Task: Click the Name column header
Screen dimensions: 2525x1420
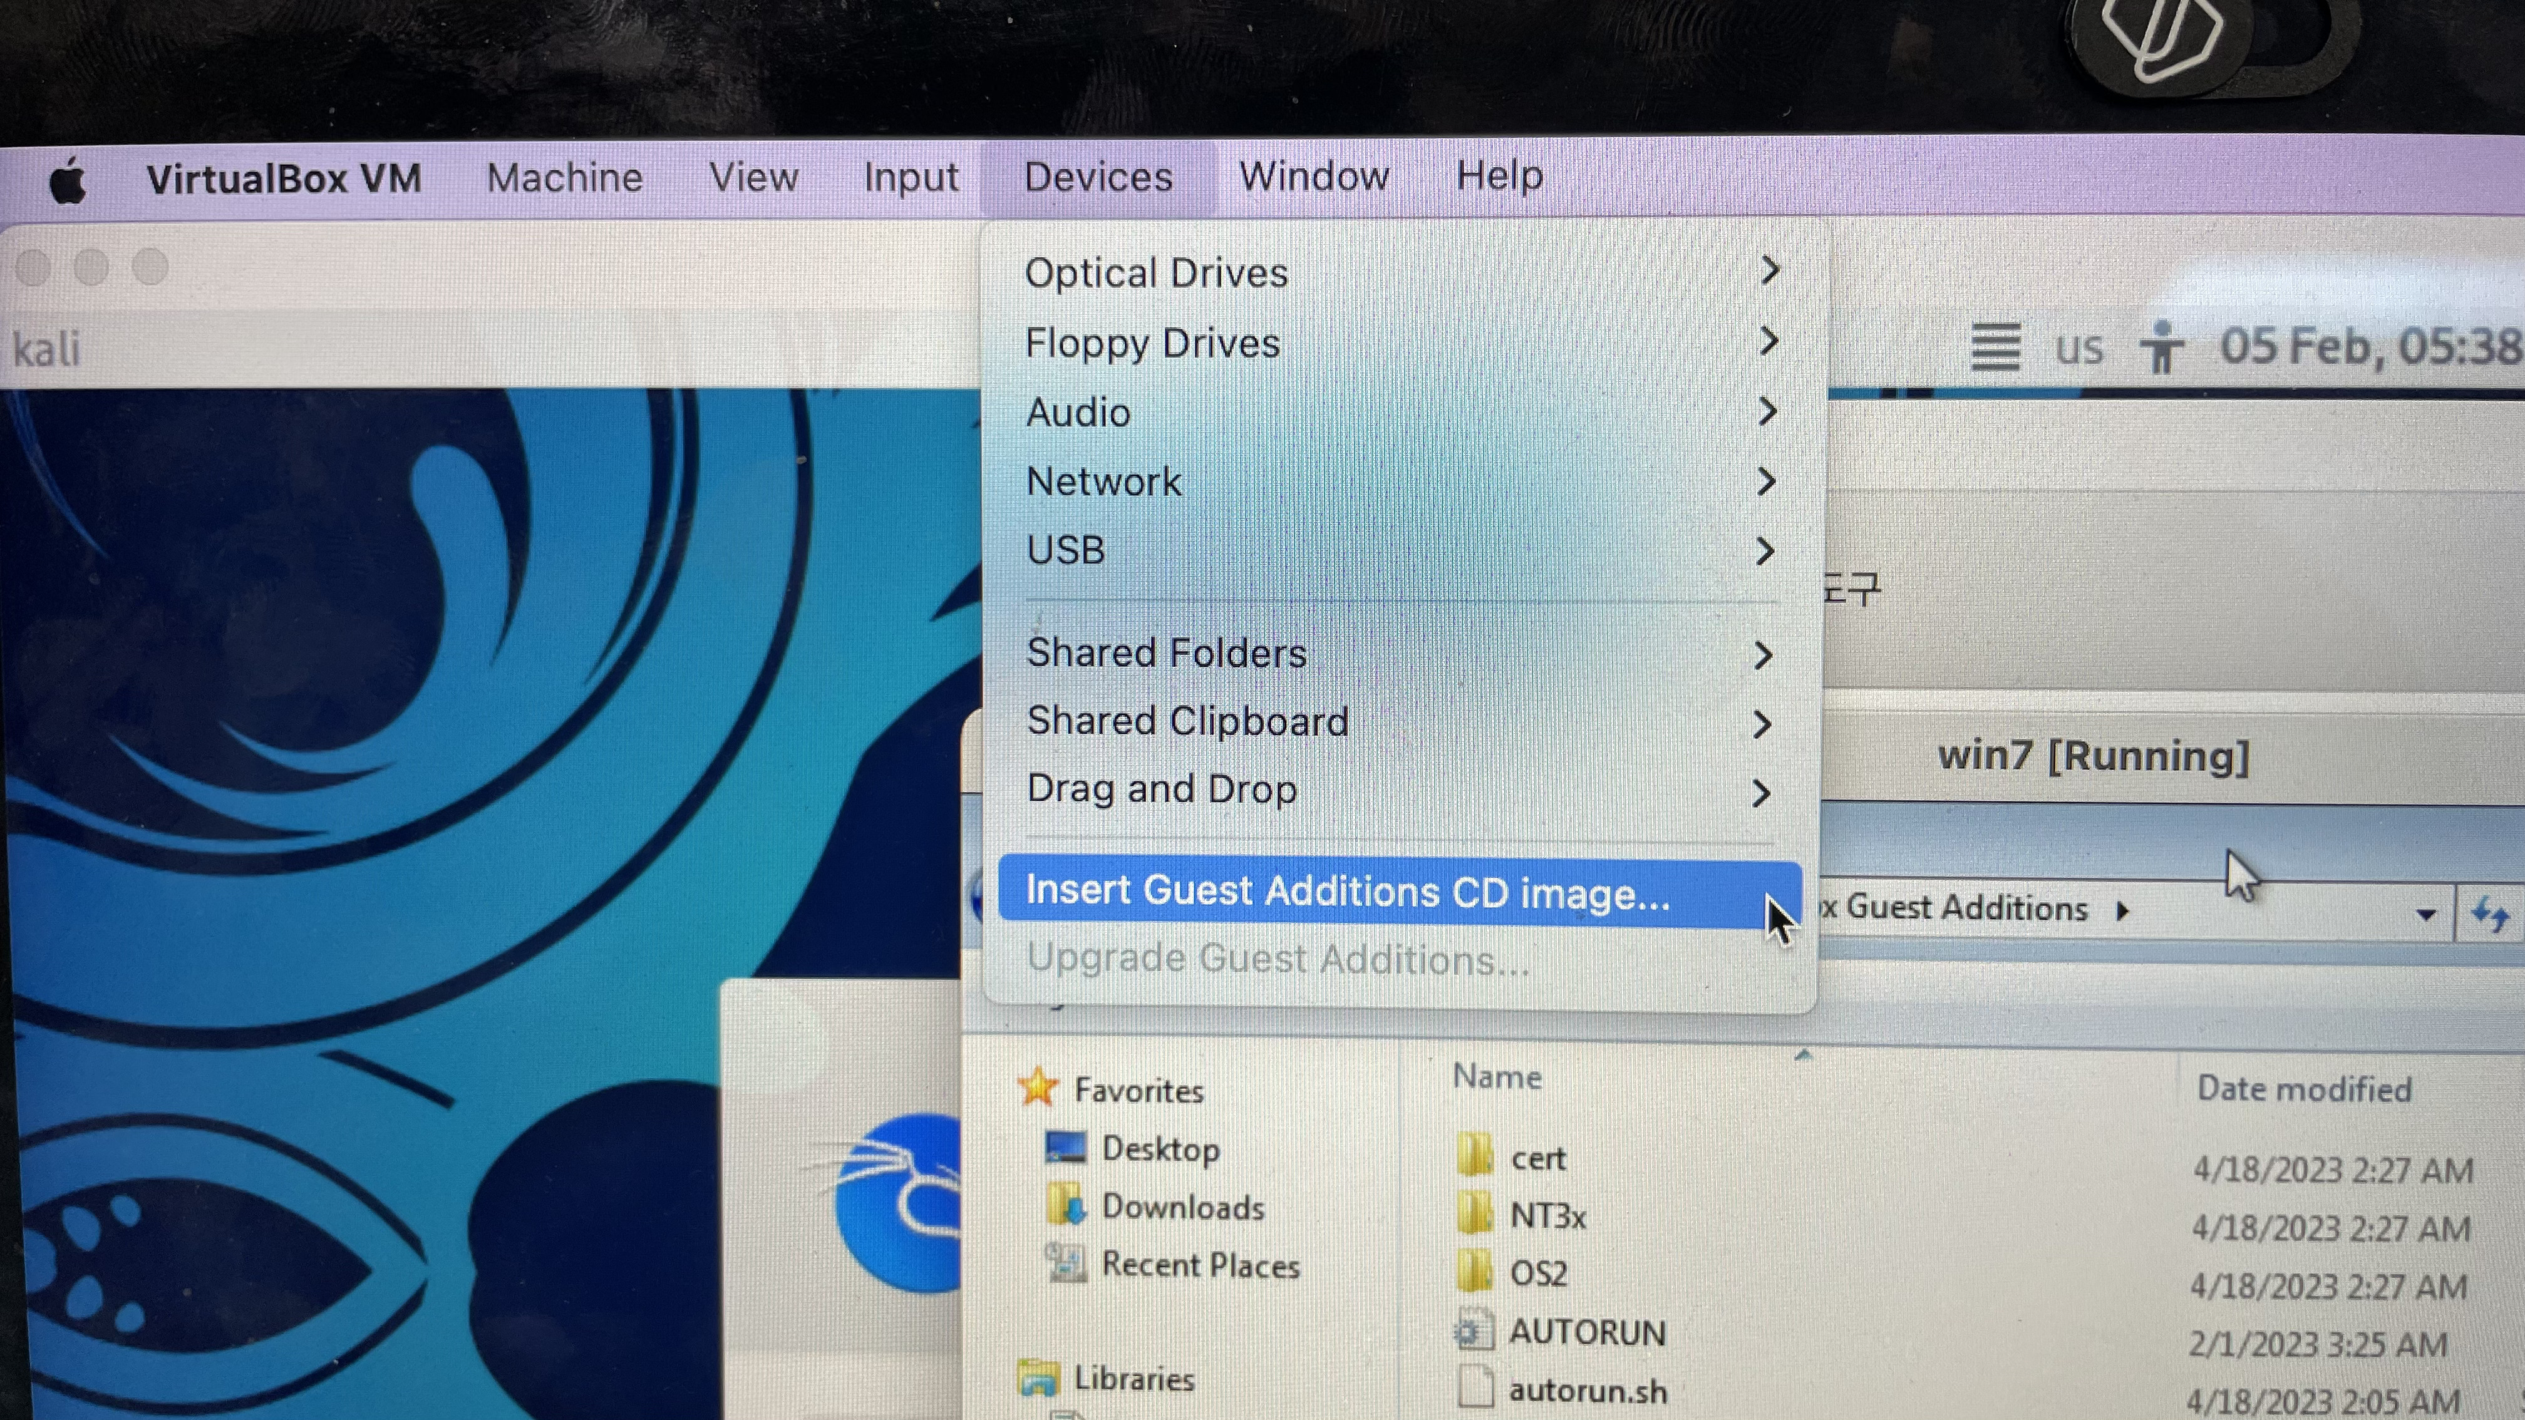Action: (1497, 1077)
